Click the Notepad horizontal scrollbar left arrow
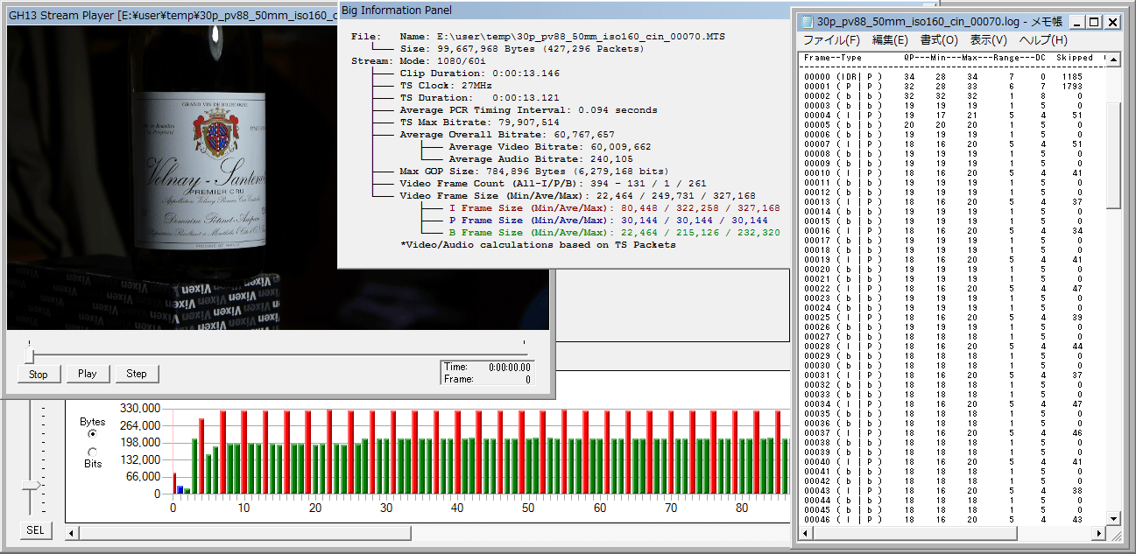 click(x=804, y=533)
